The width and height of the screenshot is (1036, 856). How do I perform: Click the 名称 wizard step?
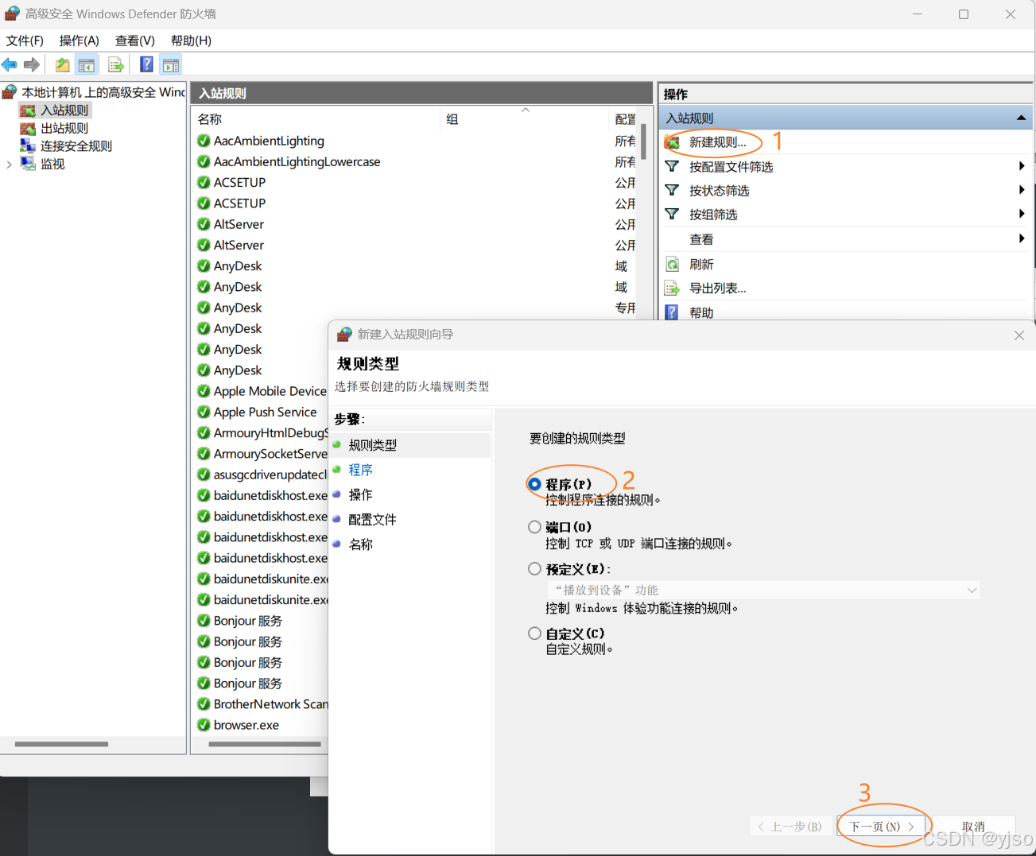tap(360, 544)
